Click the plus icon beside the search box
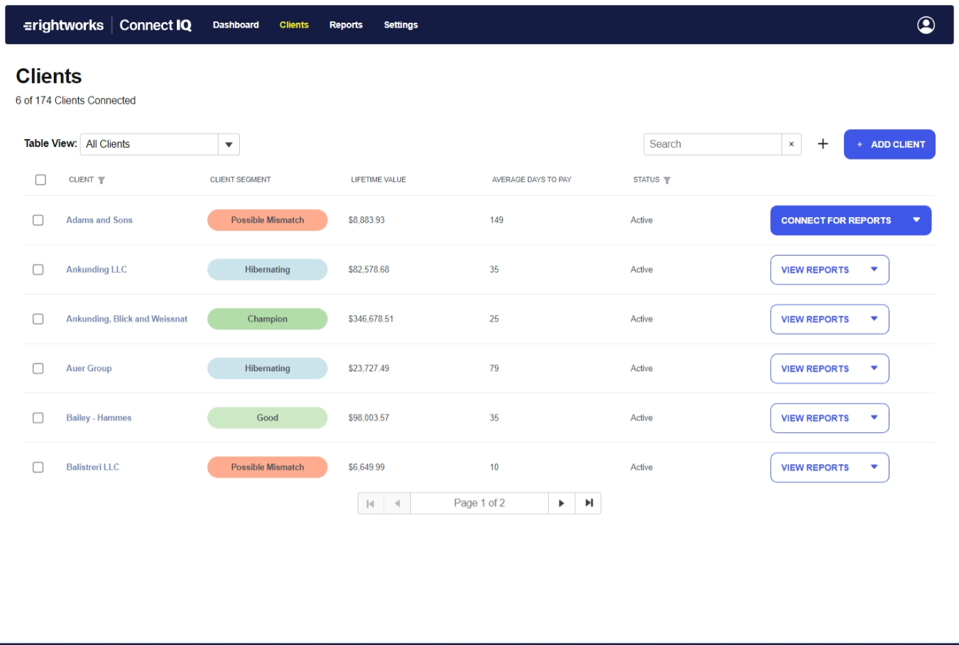Viewport: 959px width, 645px height. point(823,143)
